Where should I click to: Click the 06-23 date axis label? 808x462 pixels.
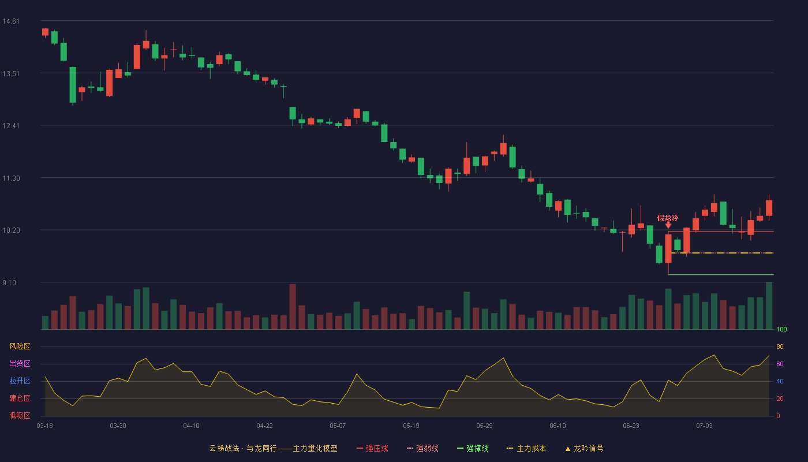pyautogui.click(x=631, y=426)
